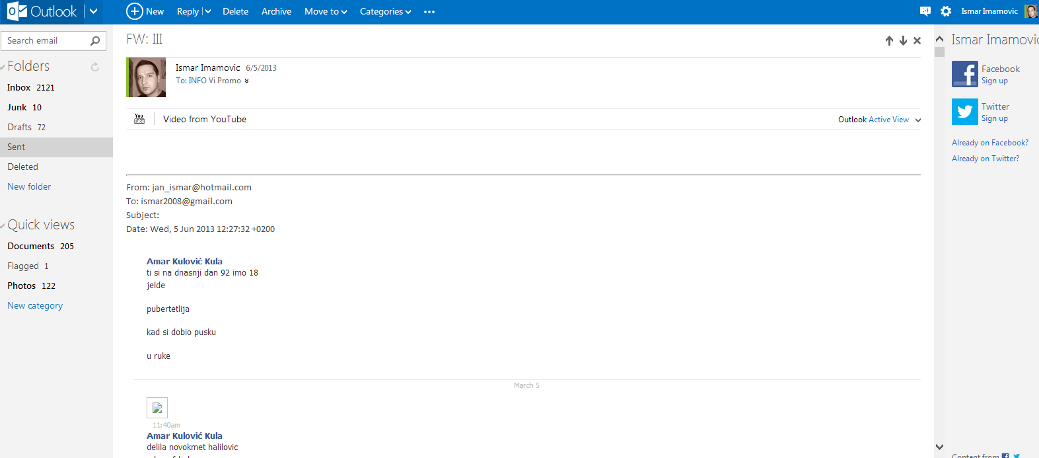Viewport: 1039px width, 458px height.
Task: Open the Categories dropdown
Action: (x=385, y=12)
